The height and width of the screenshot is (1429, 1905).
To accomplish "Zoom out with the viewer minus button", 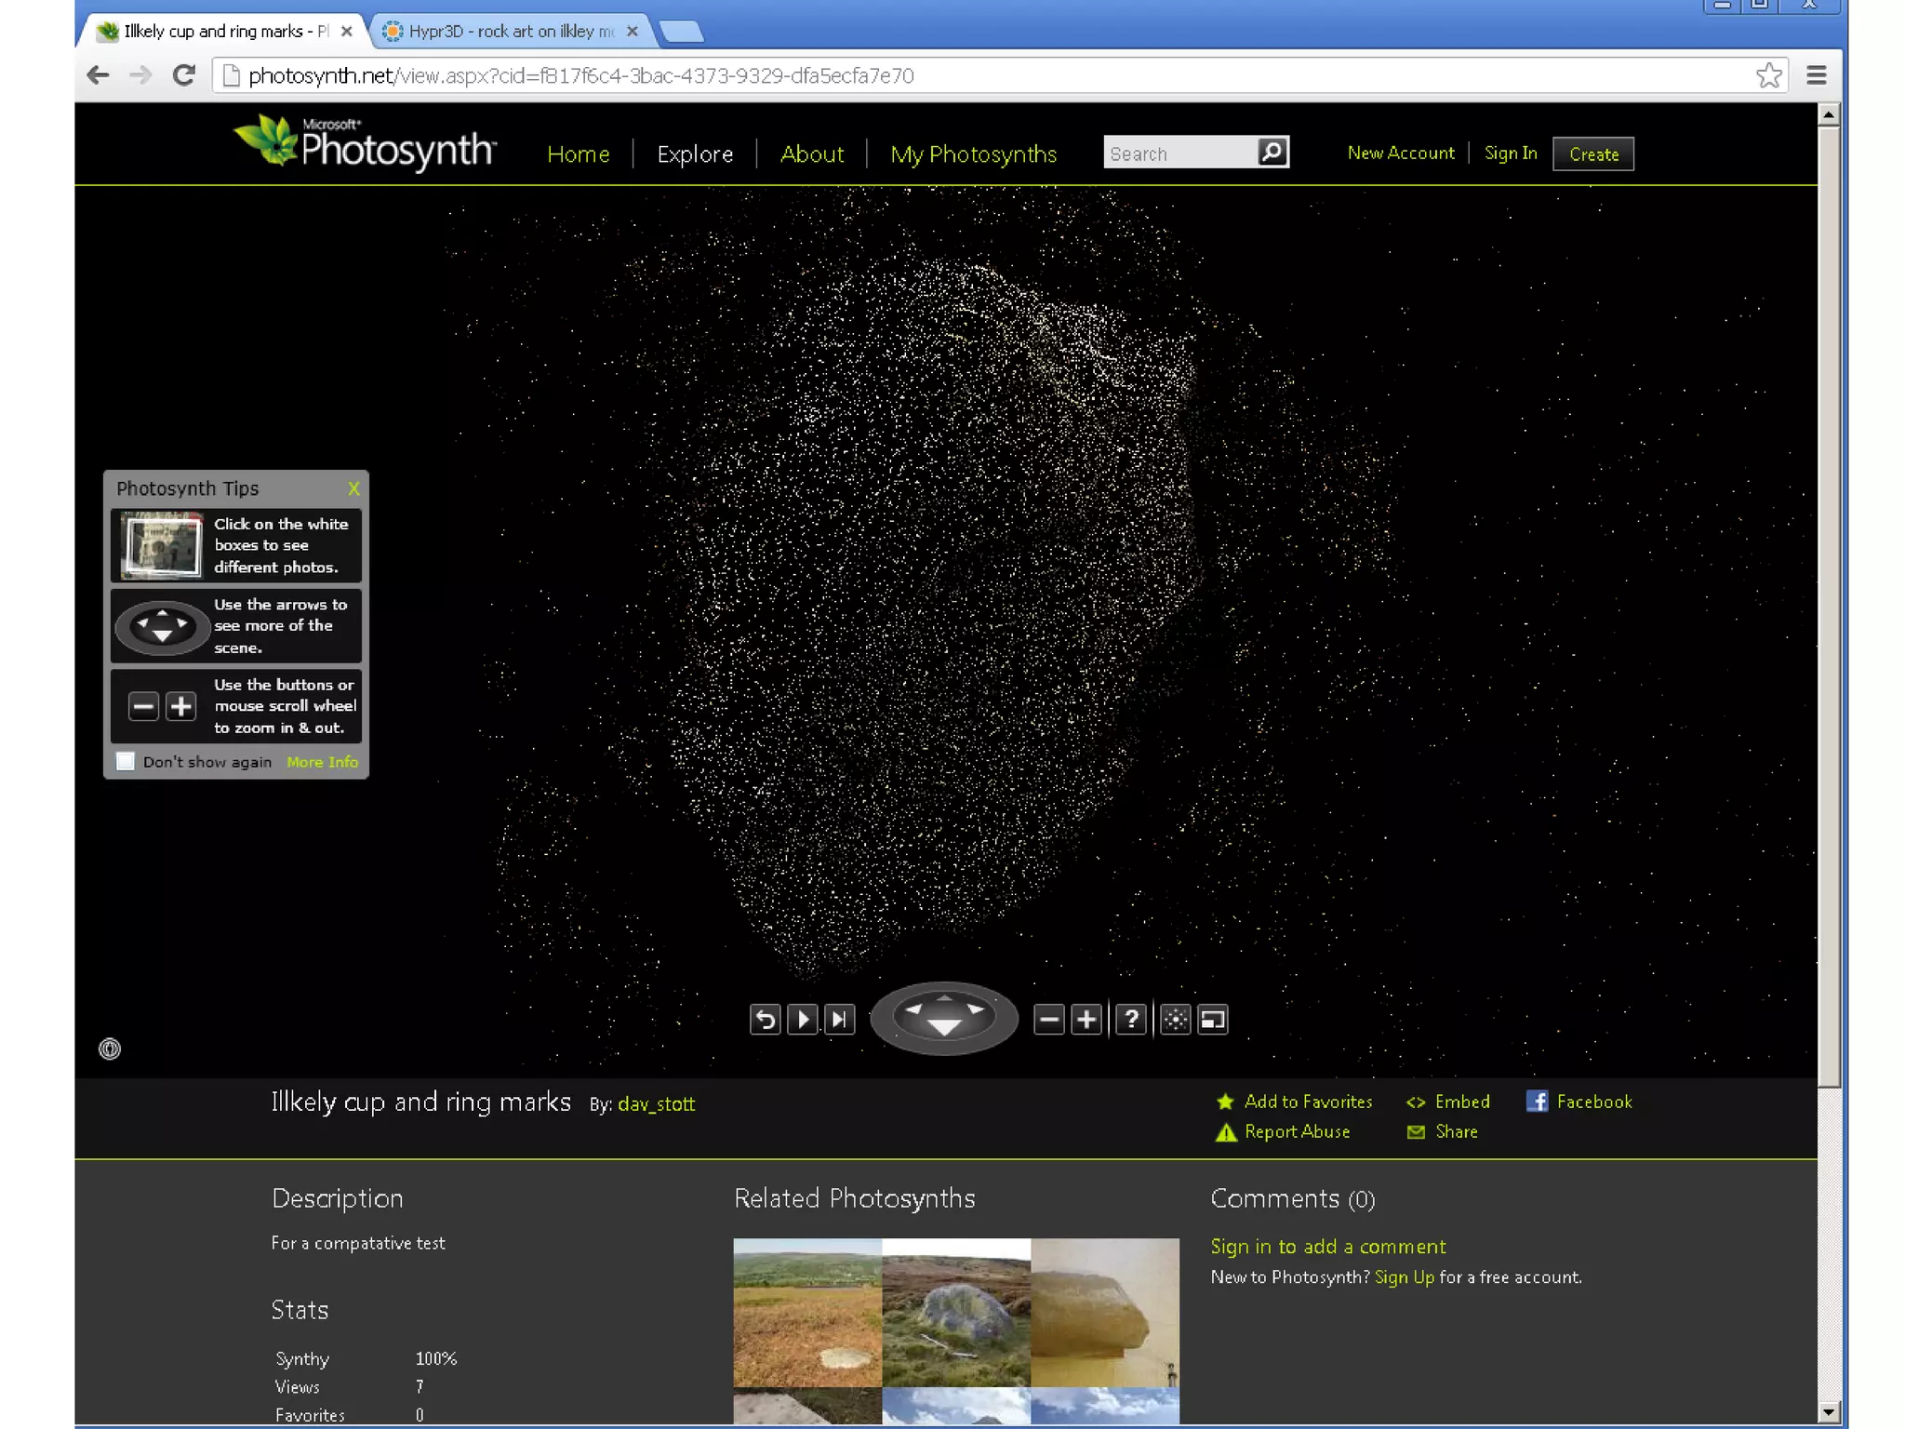I will tap(1048, 1020).
